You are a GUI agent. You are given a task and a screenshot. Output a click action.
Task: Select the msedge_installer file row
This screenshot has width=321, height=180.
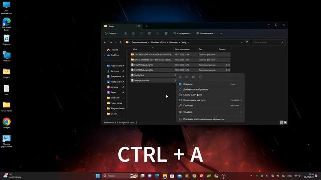(153, 80)
